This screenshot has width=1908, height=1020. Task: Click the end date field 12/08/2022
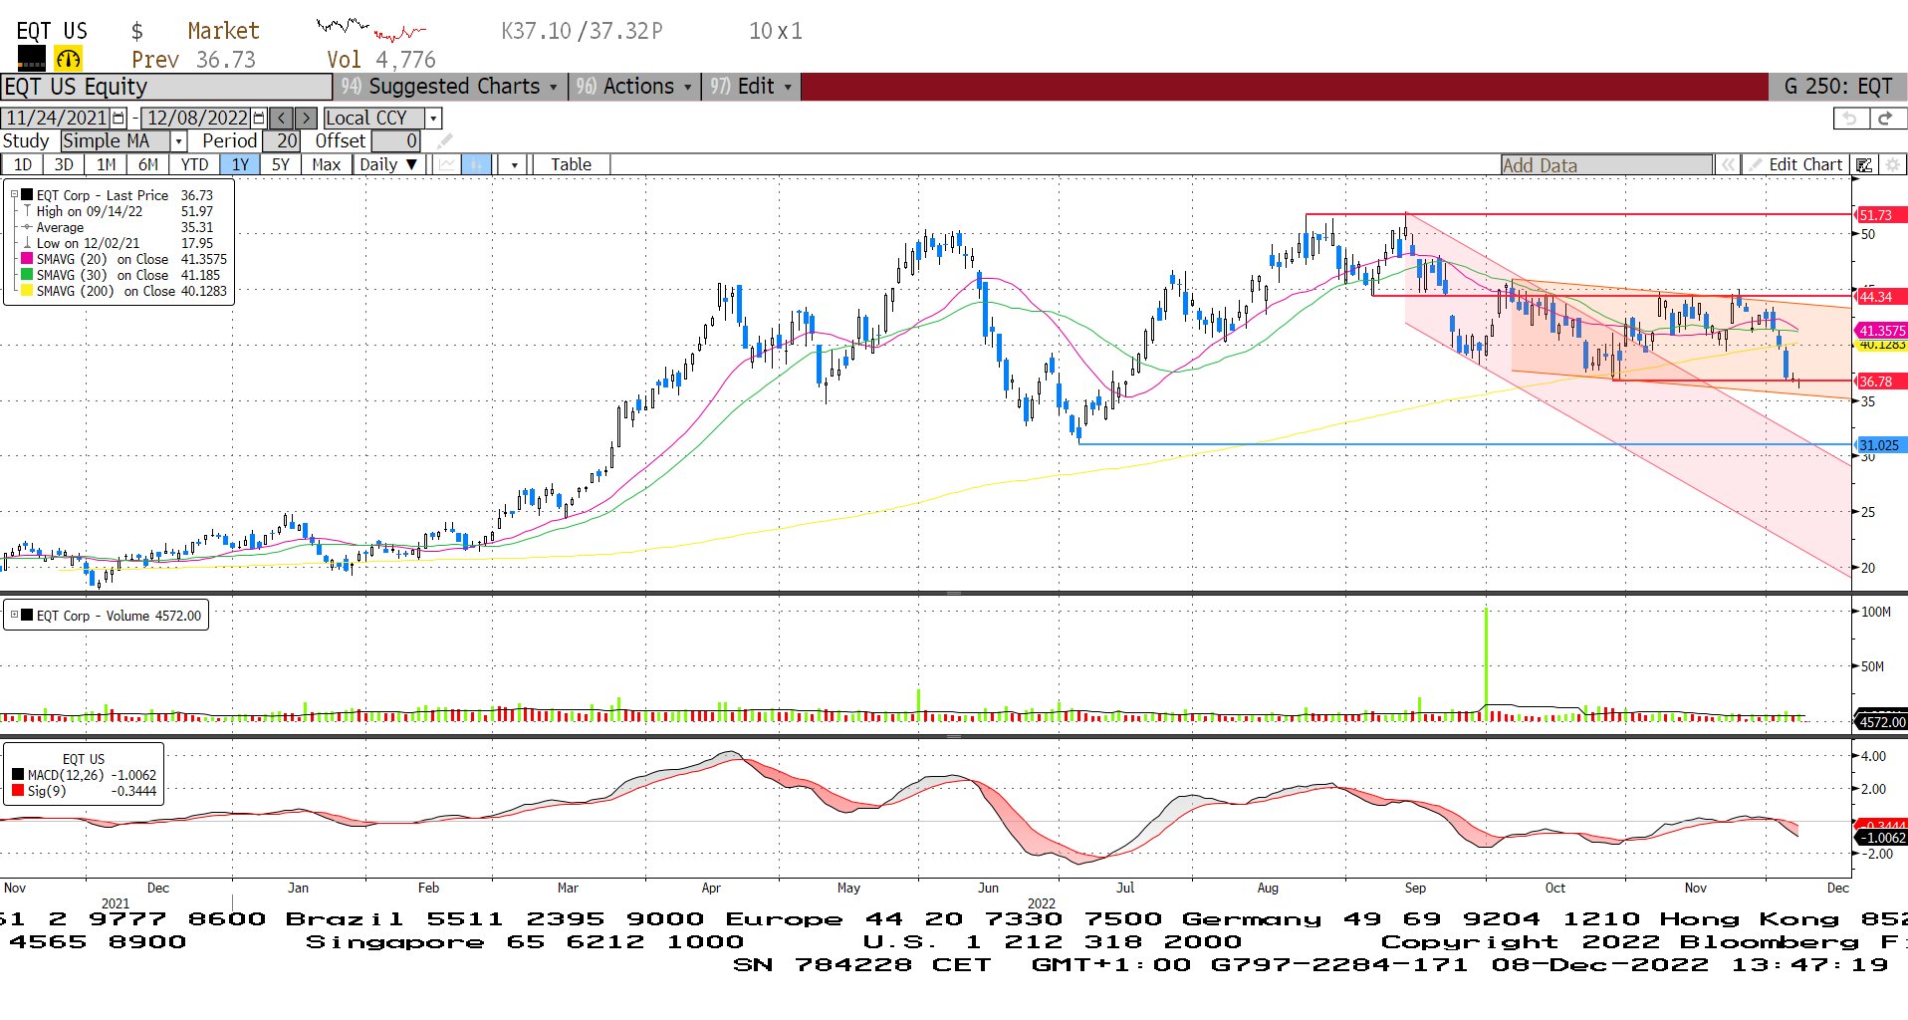pos(197,118)
